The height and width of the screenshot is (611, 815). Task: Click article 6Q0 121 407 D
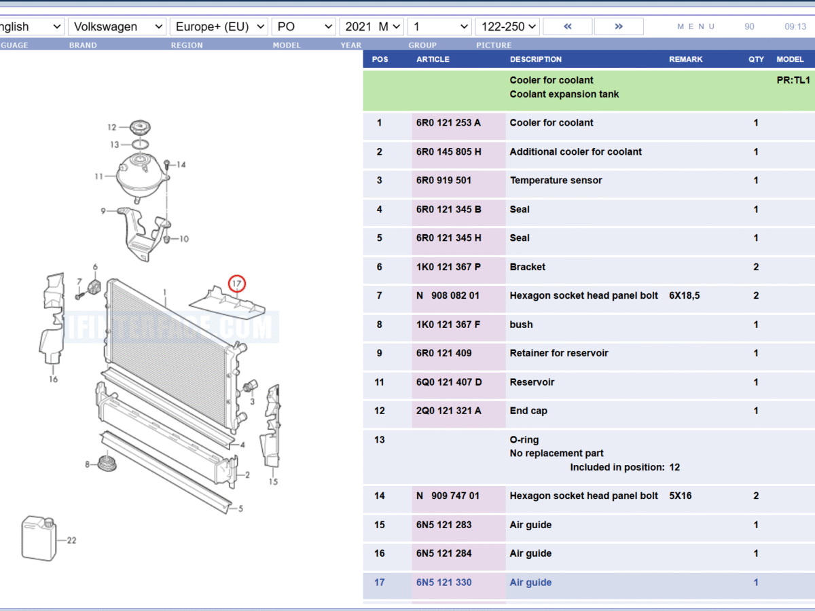449,382
